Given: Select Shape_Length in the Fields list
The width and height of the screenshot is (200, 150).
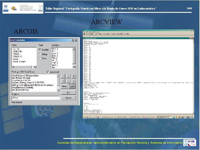Looking at the screenshot, I should (x=19, y=61).
